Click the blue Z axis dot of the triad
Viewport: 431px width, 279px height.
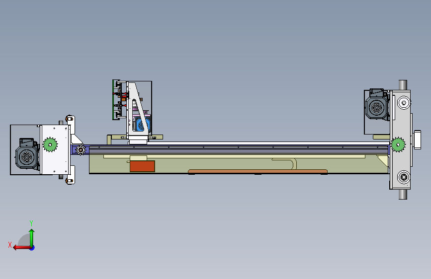32,248
